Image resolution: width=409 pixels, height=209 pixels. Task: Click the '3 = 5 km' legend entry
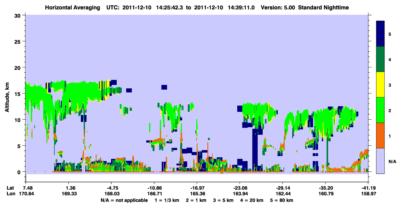click(223, 200)
